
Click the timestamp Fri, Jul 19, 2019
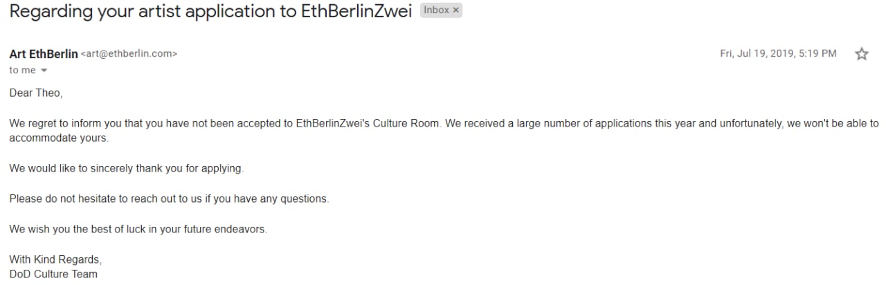click(778, 53)
